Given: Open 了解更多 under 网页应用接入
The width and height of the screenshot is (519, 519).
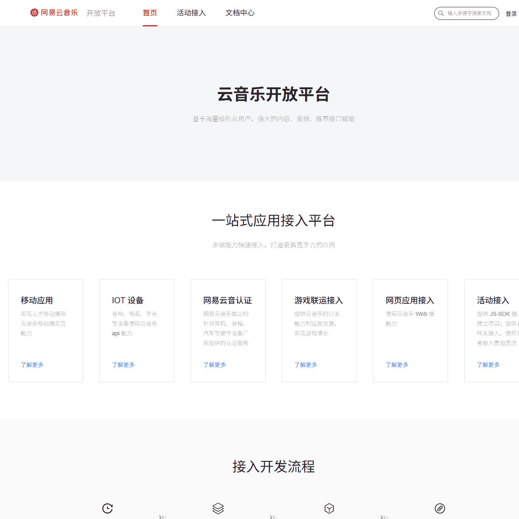Looking at the screenshot, I should pos(397,365).
